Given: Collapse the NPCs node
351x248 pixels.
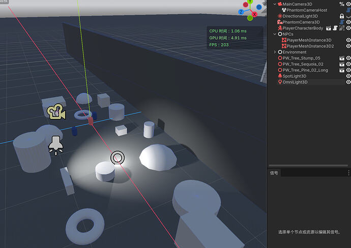Looking at the screenshot, I should (275, 34).
